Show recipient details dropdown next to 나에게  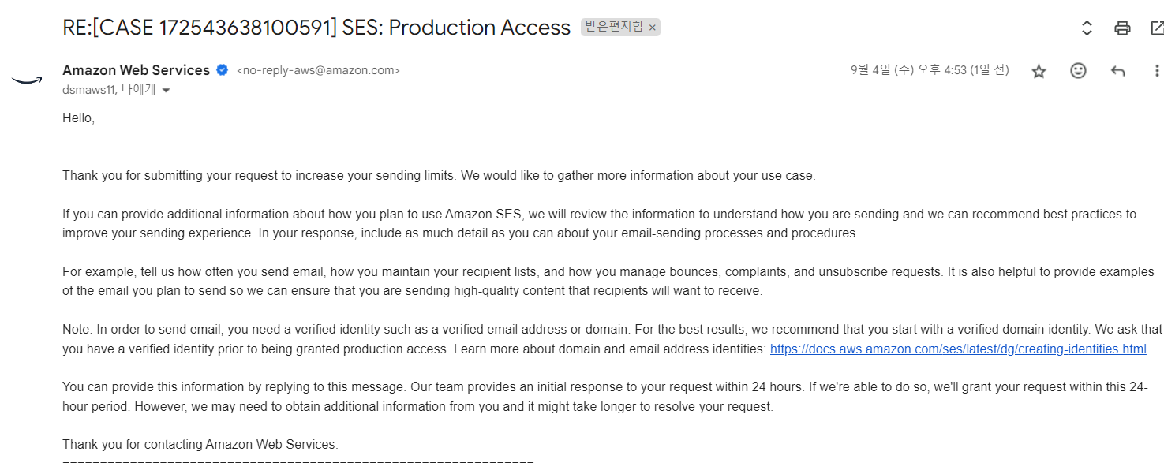(166, 91)
